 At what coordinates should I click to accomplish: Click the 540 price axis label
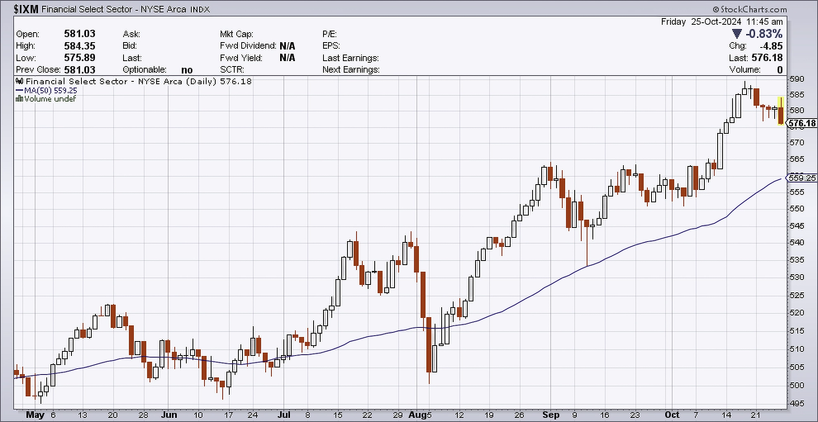click(797, 242)
